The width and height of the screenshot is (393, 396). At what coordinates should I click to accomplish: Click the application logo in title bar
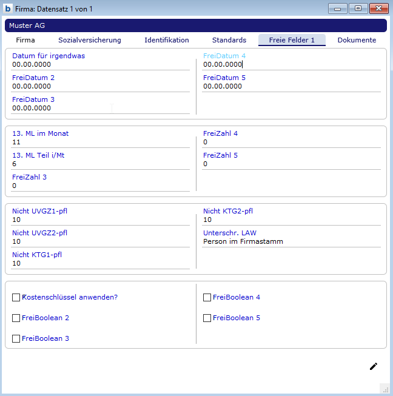click(x=8, y=9)
